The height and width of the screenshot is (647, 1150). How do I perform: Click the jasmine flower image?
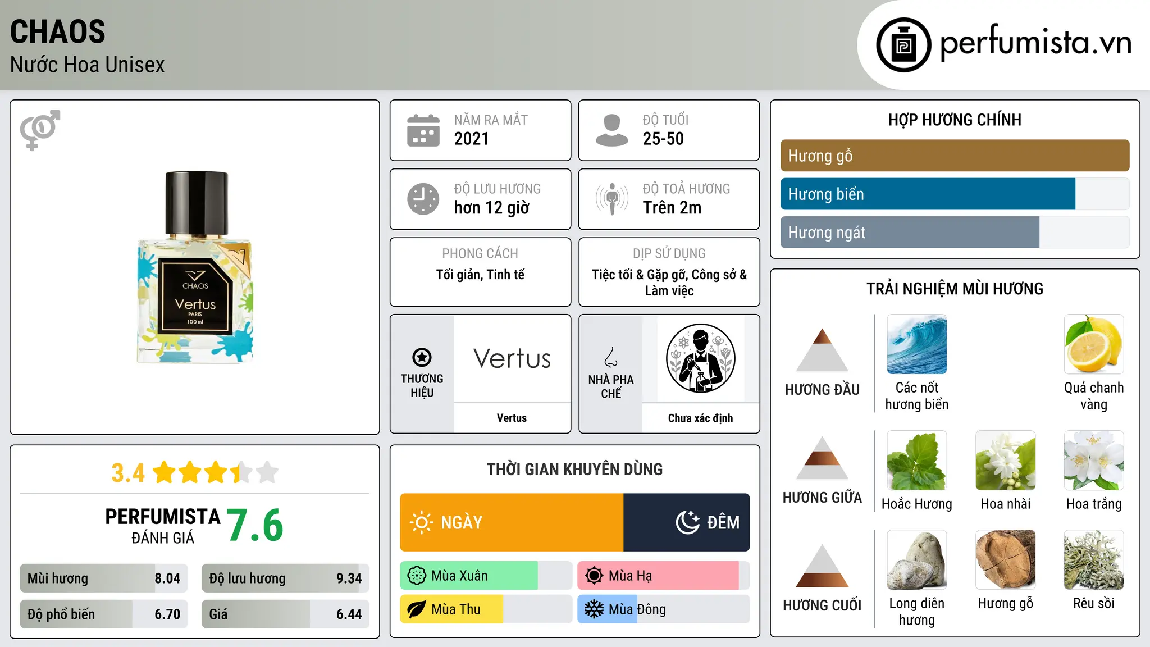pos(1005,461)
